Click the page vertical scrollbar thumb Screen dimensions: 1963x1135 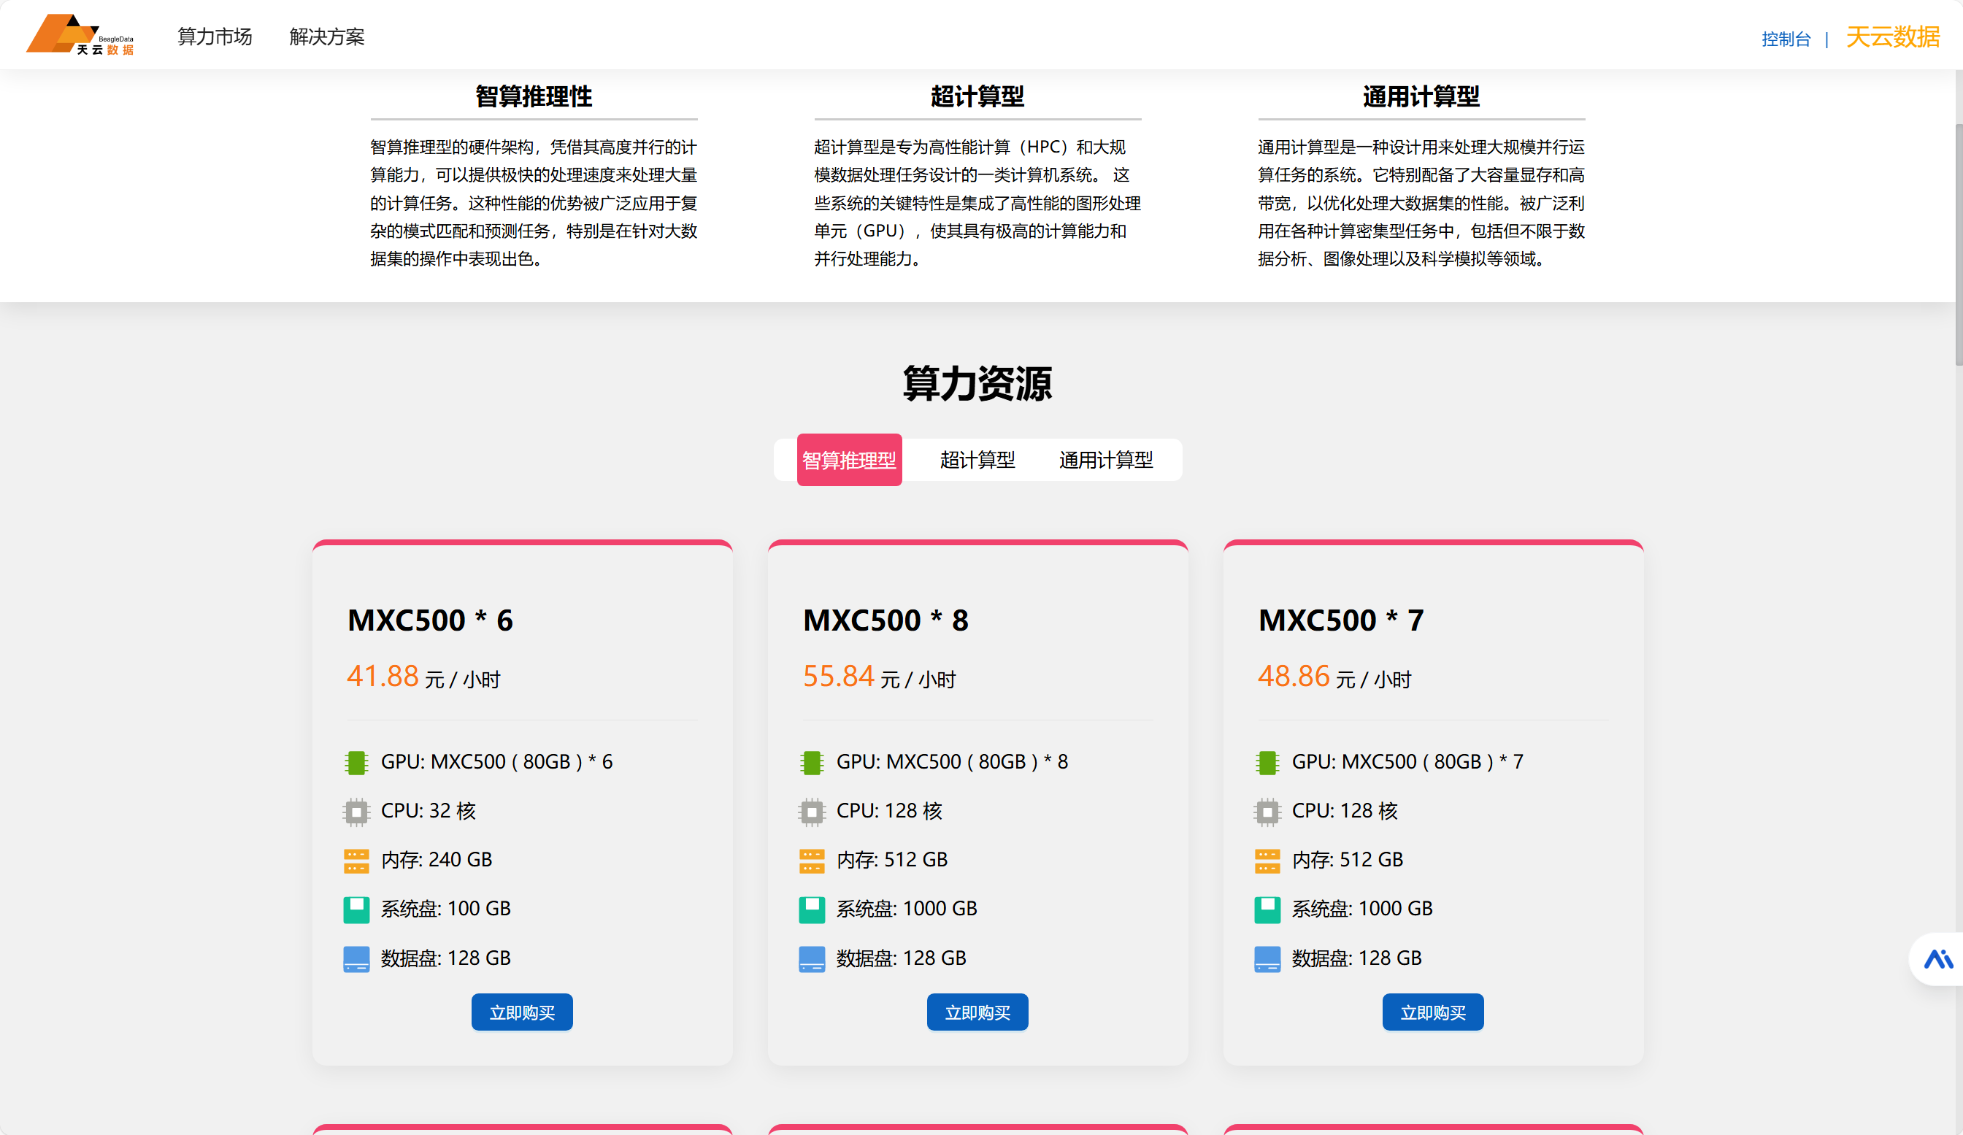point(1959,244)
